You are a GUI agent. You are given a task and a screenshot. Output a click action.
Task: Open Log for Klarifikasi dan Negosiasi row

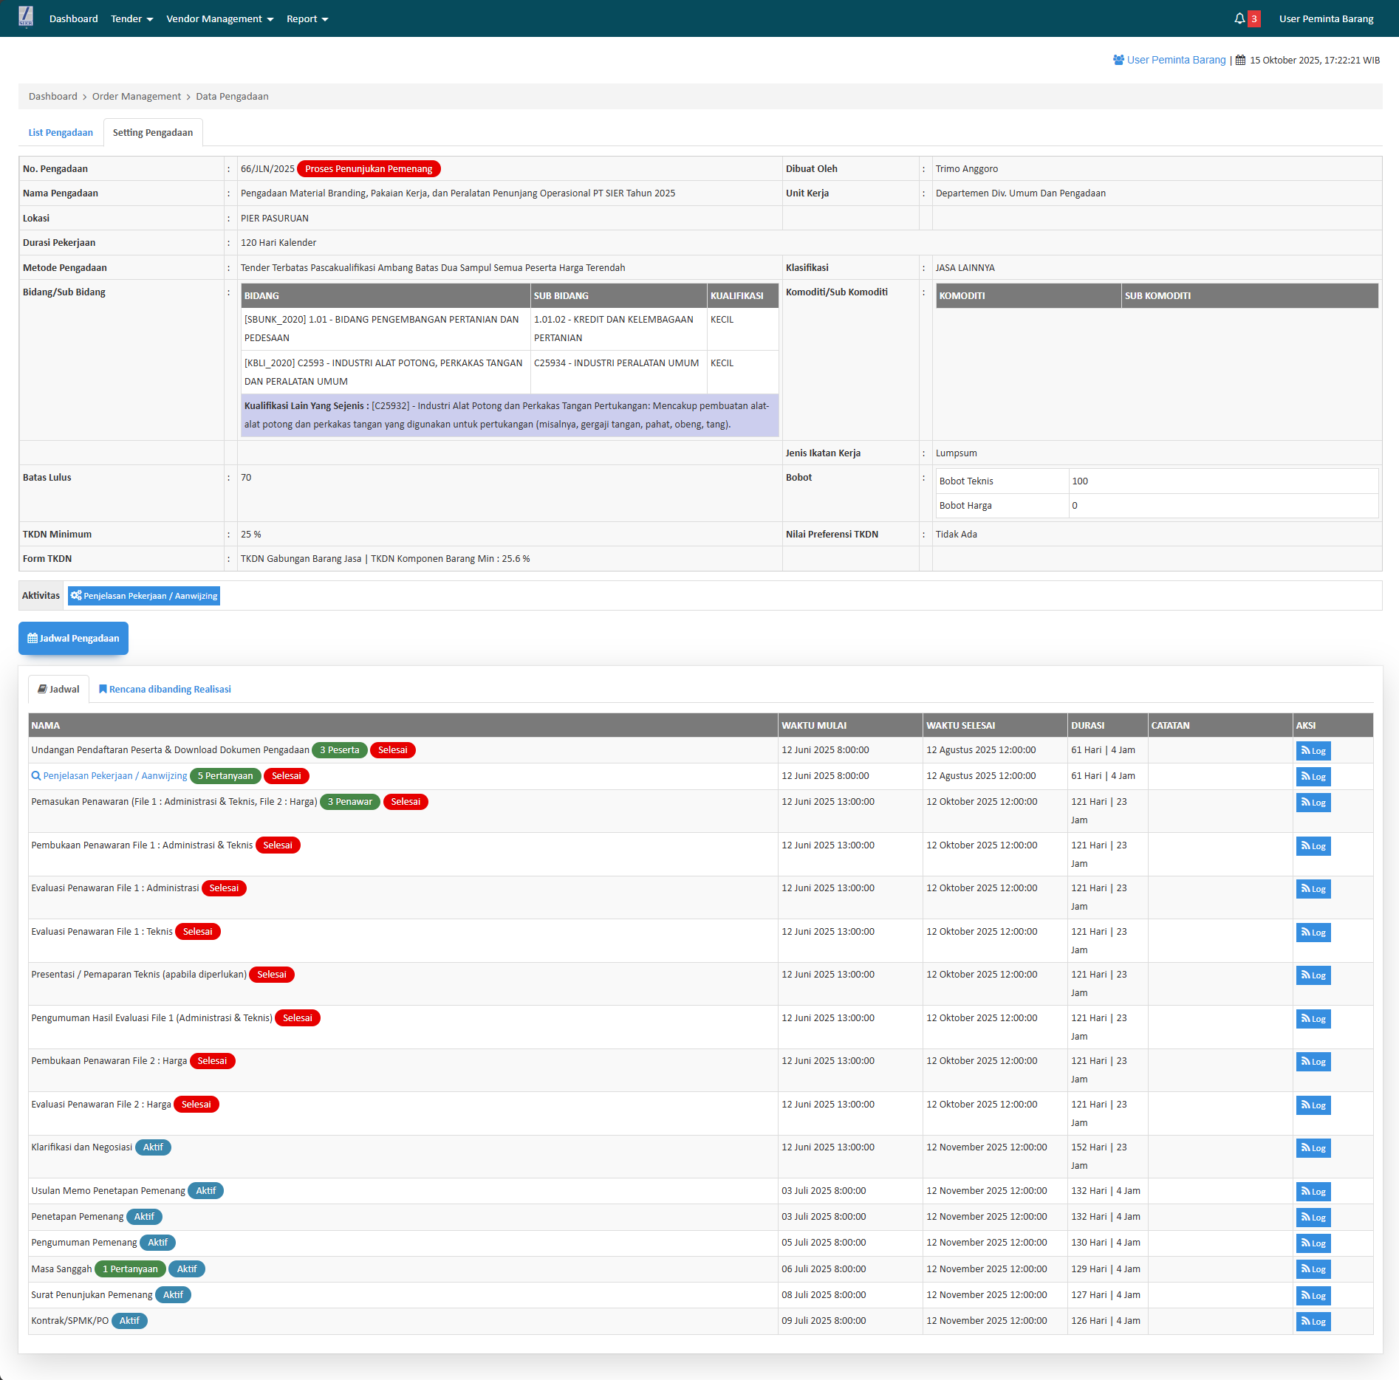[x=1313, y=1148]
